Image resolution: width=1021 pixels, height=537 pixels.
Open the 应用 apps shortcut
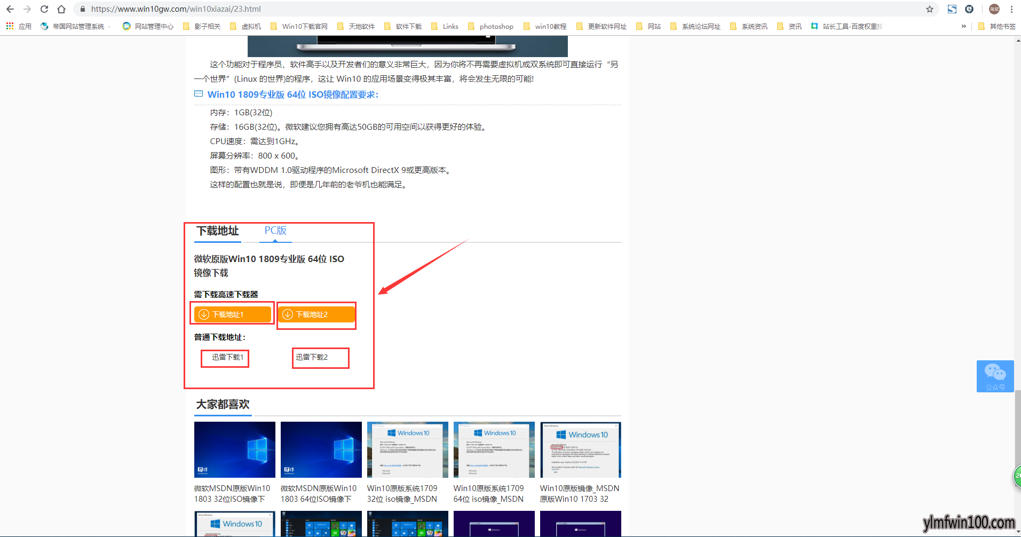click(x=19, y=26)
